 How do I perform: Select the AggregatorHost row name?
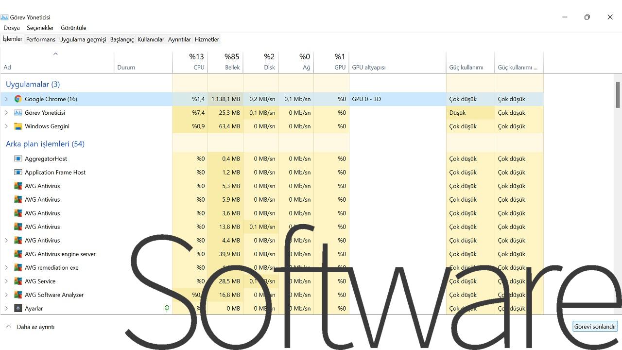click(46, 159)
